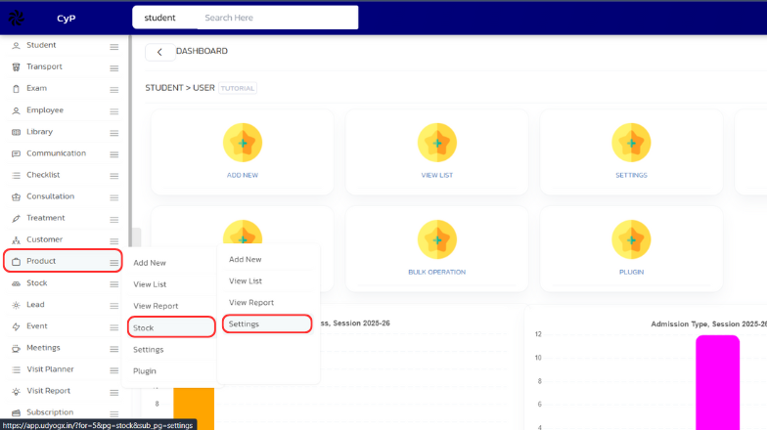Click the Transport bus icon in sidebar
Image resolution: width=767 pixels, height=430 pixels.
(16, 67)
